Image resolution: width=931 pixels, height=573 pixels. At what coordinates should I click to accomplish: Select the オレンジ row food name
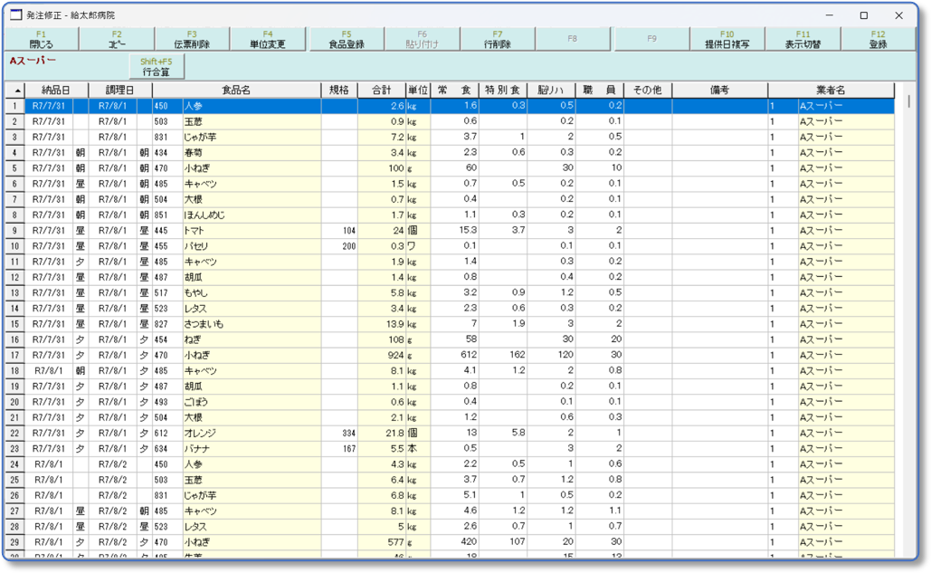(251, 434)
